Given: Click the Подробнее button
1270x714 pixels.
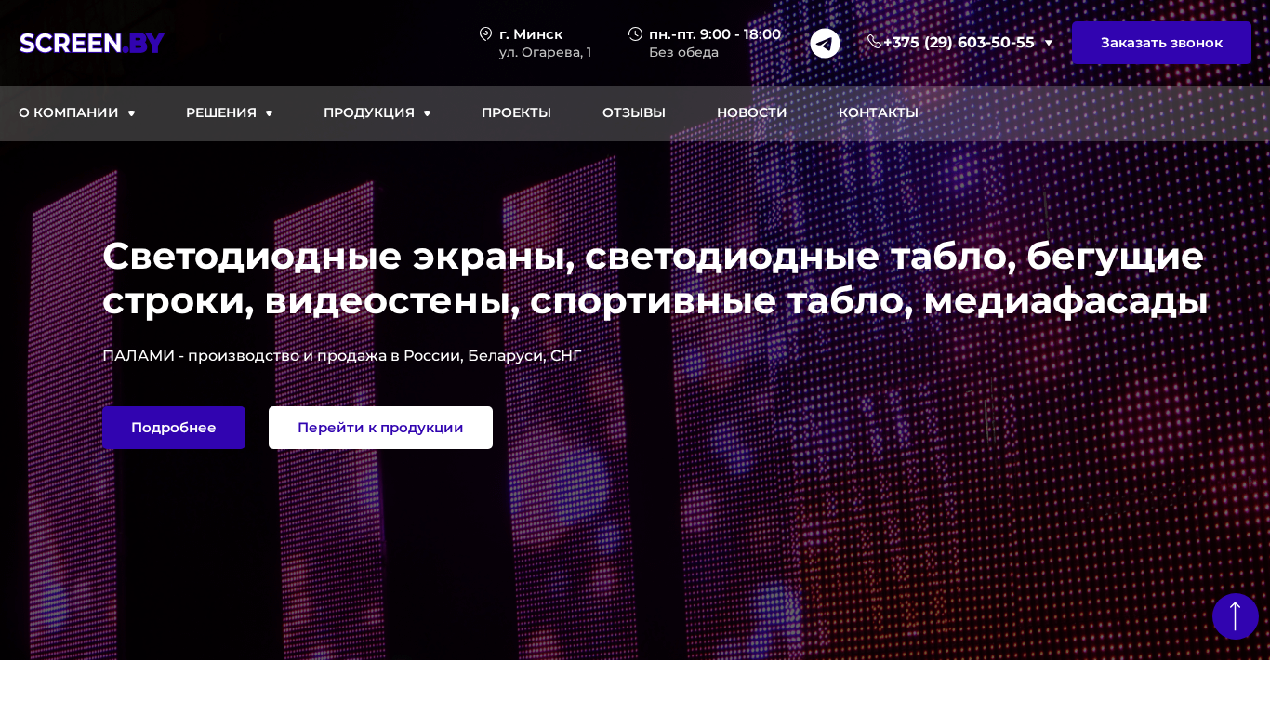Looking at the screenshot, I should pyautogui.click(x=174, y=428).
